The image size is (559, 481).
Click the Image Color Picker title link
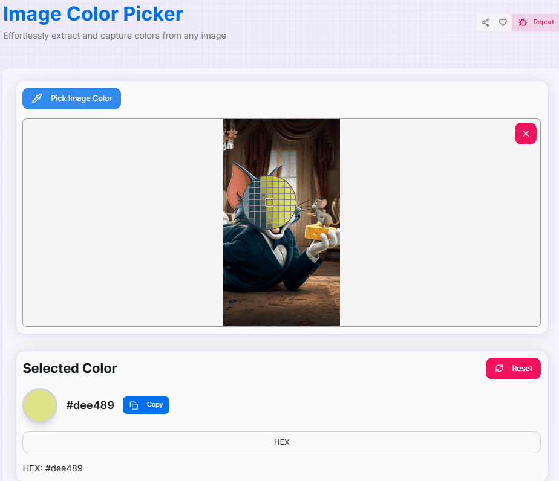pos(93,14)
